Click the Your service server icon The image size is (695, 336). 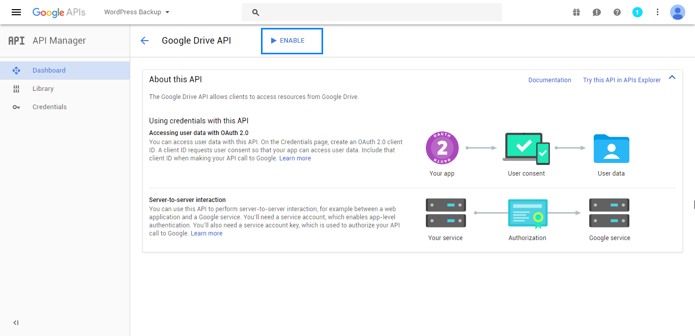click(446, 213)
